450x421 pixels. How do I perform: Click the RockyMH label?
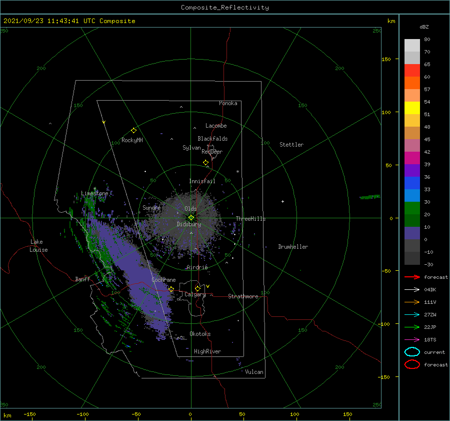(132, 140)
